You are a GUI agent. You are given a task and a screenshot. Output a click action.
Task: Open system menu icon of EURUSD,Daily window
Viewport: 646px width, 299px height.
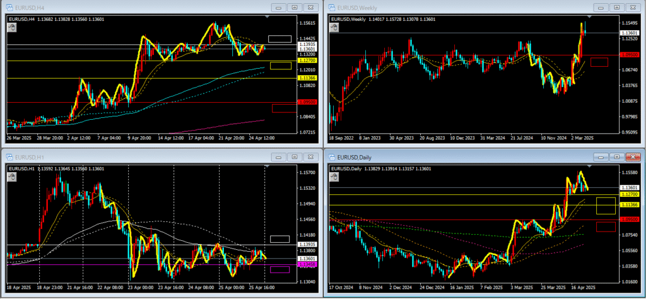[331, 157]
